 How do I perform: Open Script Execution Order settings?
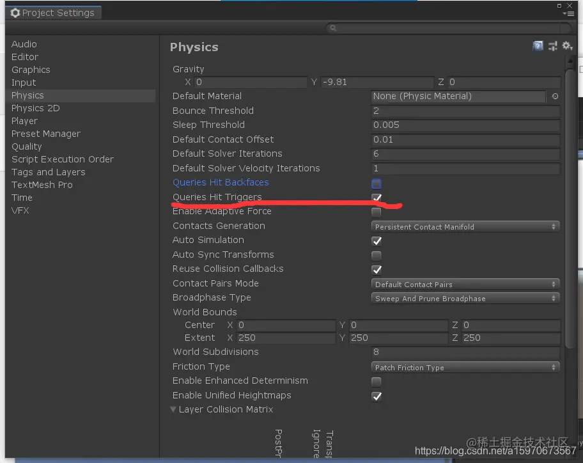(63, 159)
